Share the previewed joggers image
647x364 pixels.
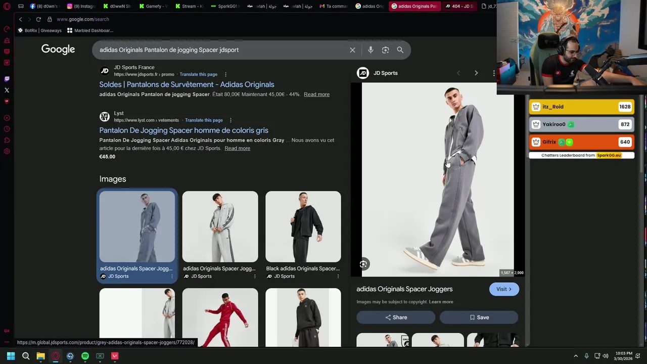pyautogui.click(x=396, y=317)
